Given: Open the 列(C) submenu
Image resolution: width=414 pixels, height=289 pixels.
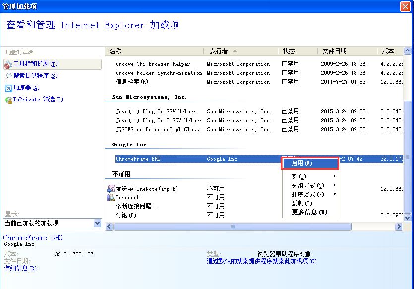Looking at the screenshot, I should 311,176.
